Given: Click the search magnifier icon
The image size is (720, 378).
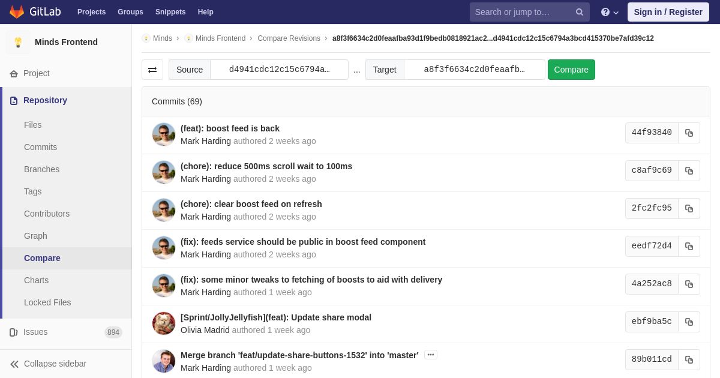Looking at the screenshot, I should (x=579, y=12).
